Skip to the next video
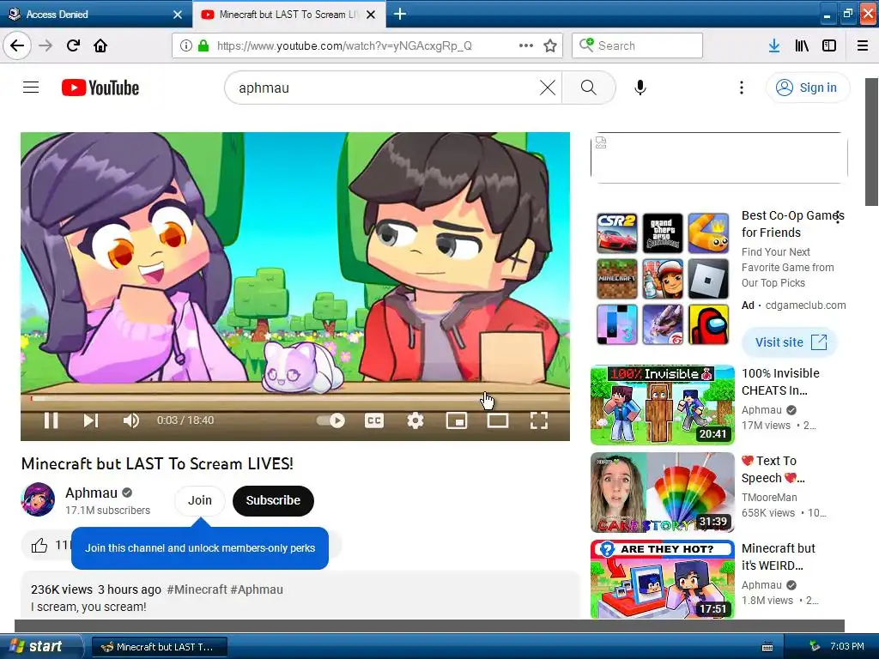Image resolution: width=879 pixels, height=659 pixels. coord(90,420)
